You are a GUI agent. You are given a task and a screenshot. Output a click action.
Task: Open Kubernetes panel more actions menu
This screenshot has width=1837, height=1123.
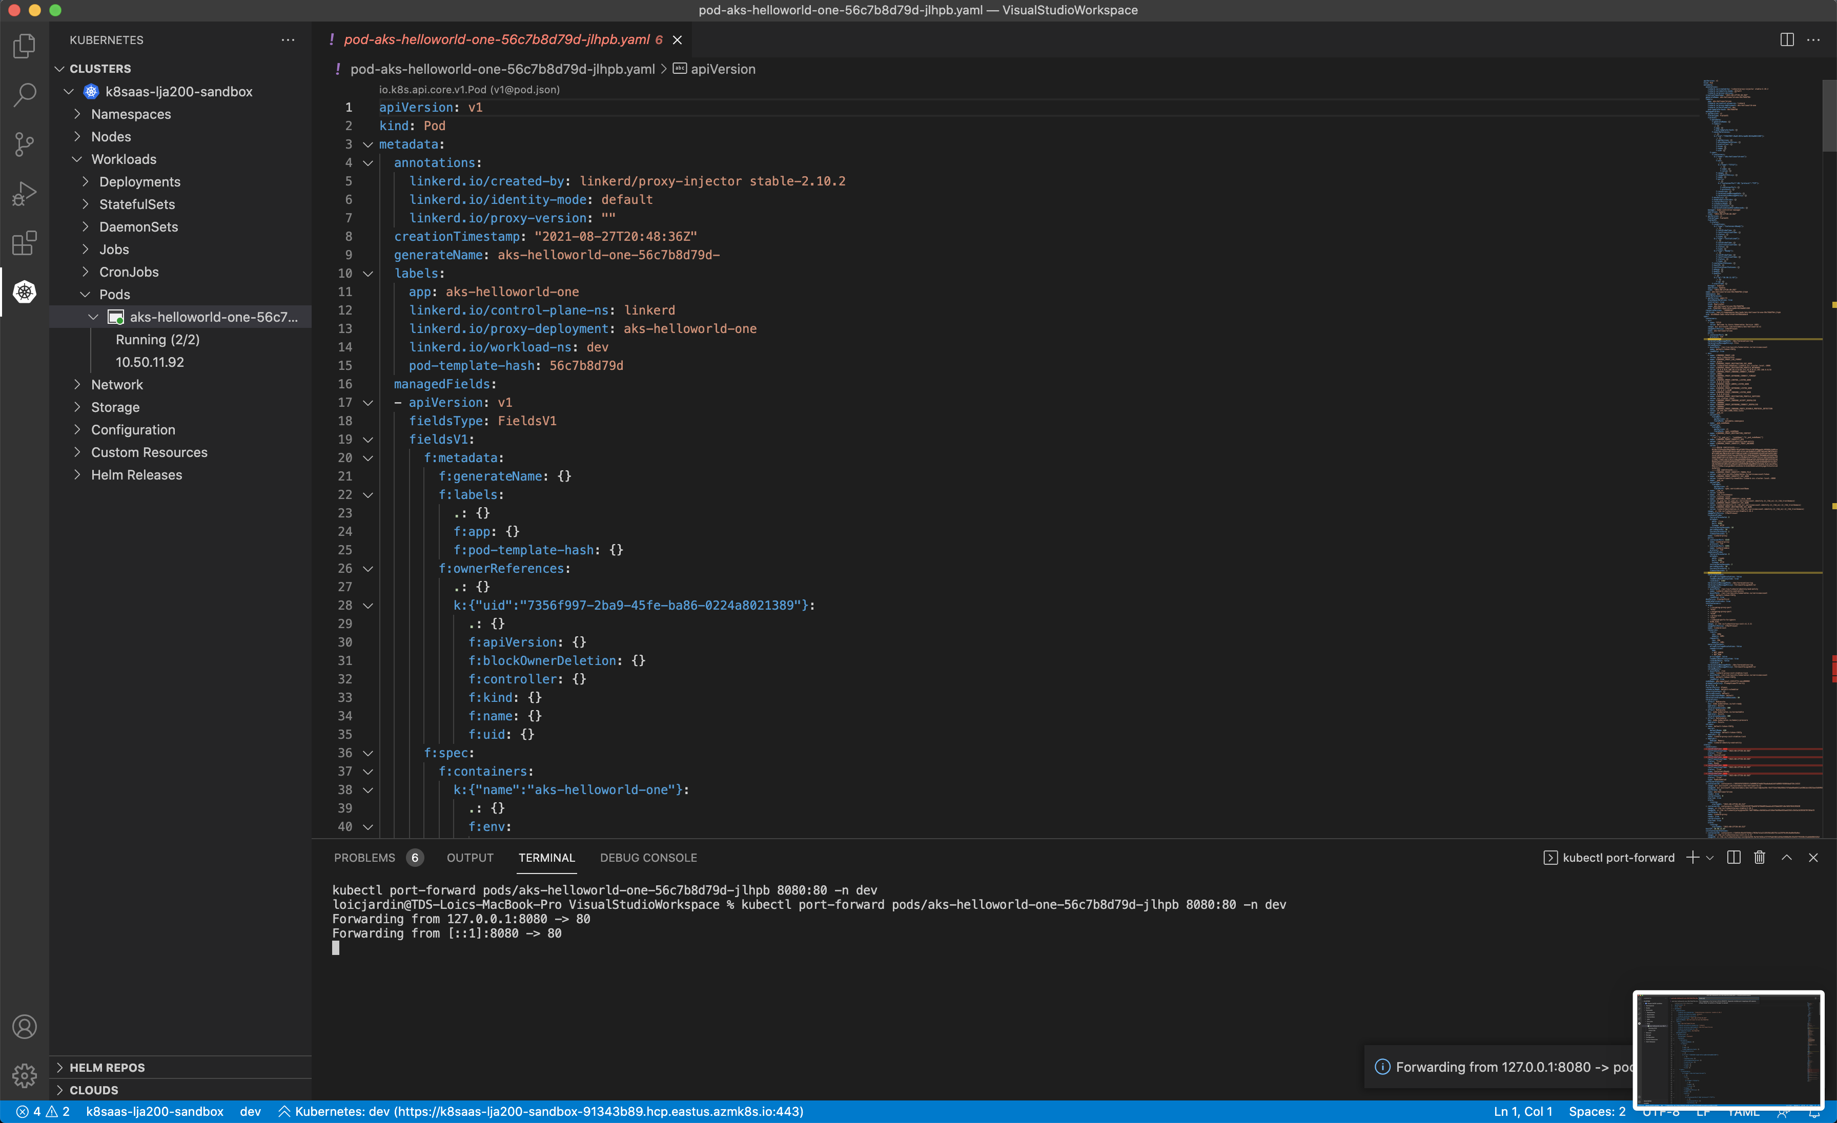tap(288, 40)
